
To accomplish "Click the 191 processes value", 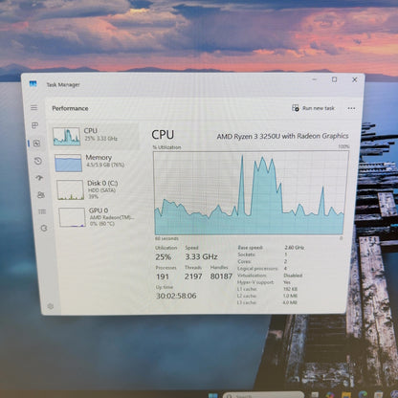I will click(163, 276).
